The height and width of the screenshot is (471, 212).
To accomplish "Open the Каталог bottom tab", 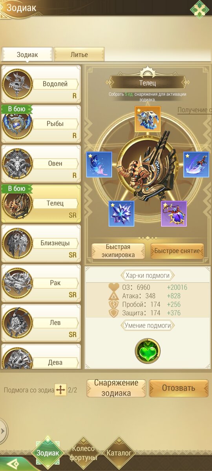I will tap(119, 453).
